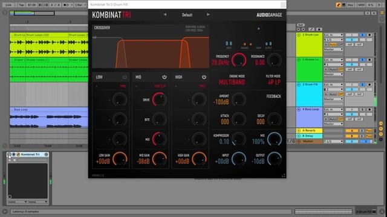Viewport: 387px width, 217px height.
Task: Set 2 Shaker Loop monitor to Auto
Action: (x=333, y=69)
